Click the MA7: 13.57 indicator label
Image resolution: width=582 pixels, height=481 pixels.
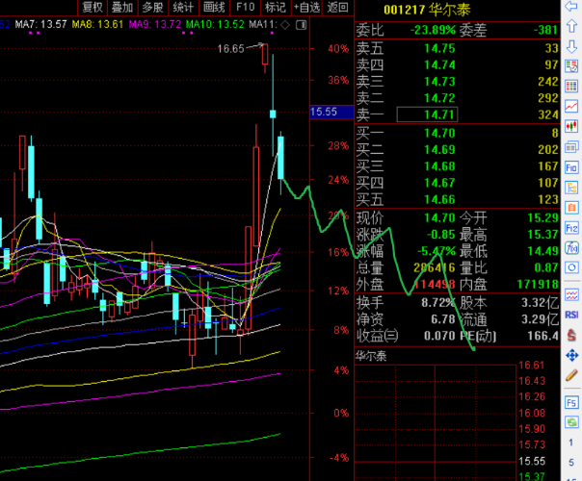pos(40,24)
